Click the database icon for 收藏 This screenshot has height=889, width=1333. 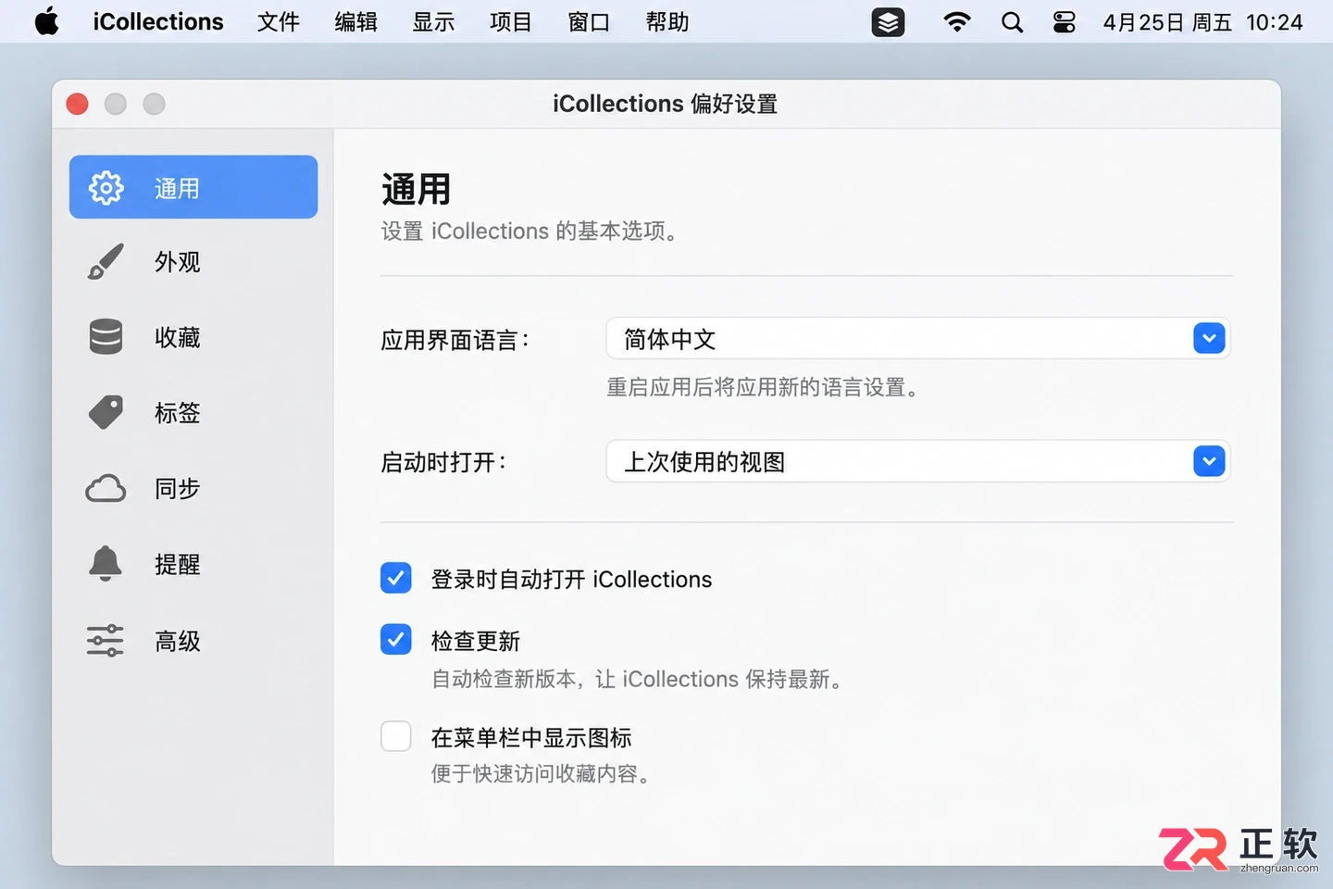(106, 337)
